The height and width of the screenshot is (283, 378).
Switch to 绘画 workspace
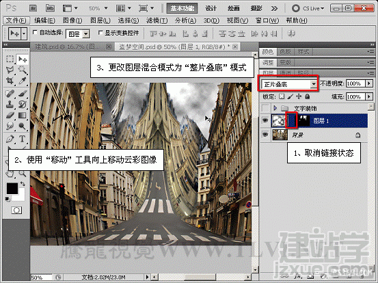(234, 8)
